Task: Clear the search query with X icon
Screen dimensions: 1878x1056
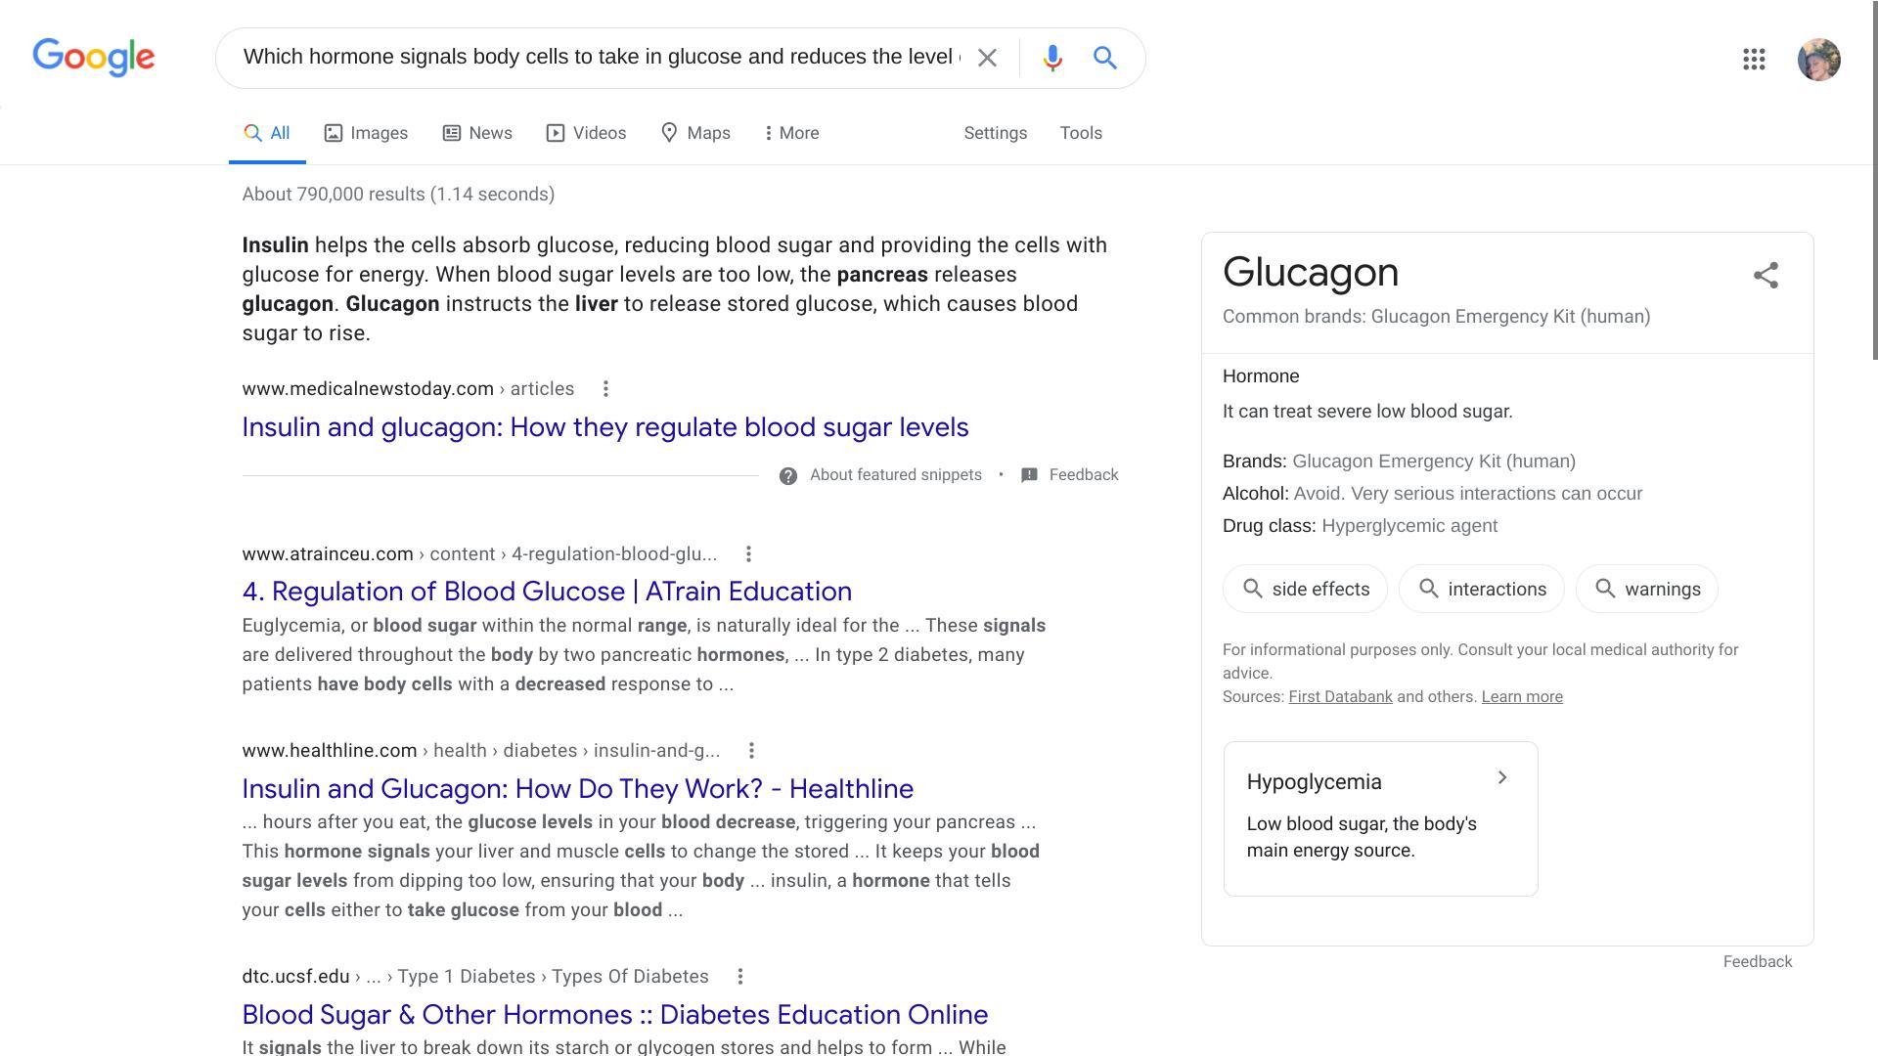Action: click(987, 59)
